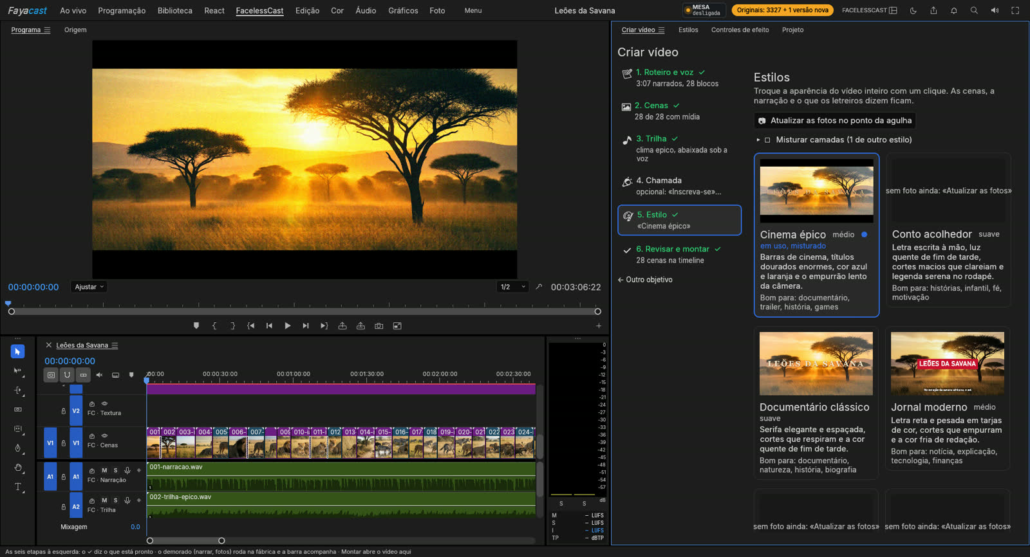The height and width of the screenshot is (557, 1030).
Task: Select the Type text tool
Action: click(17, 487)
